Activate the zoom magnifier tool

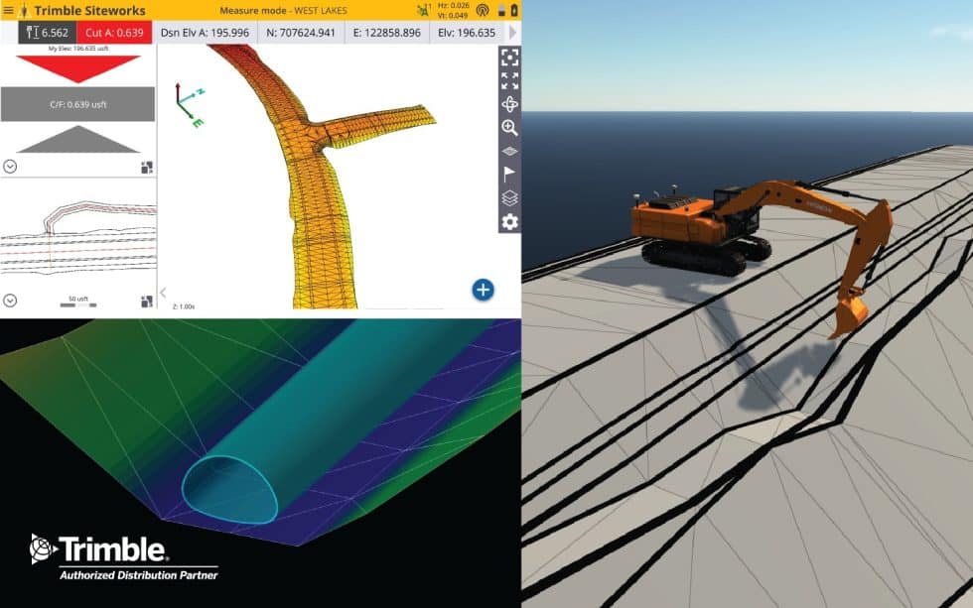pyautogui.click(x=509, y=127)
